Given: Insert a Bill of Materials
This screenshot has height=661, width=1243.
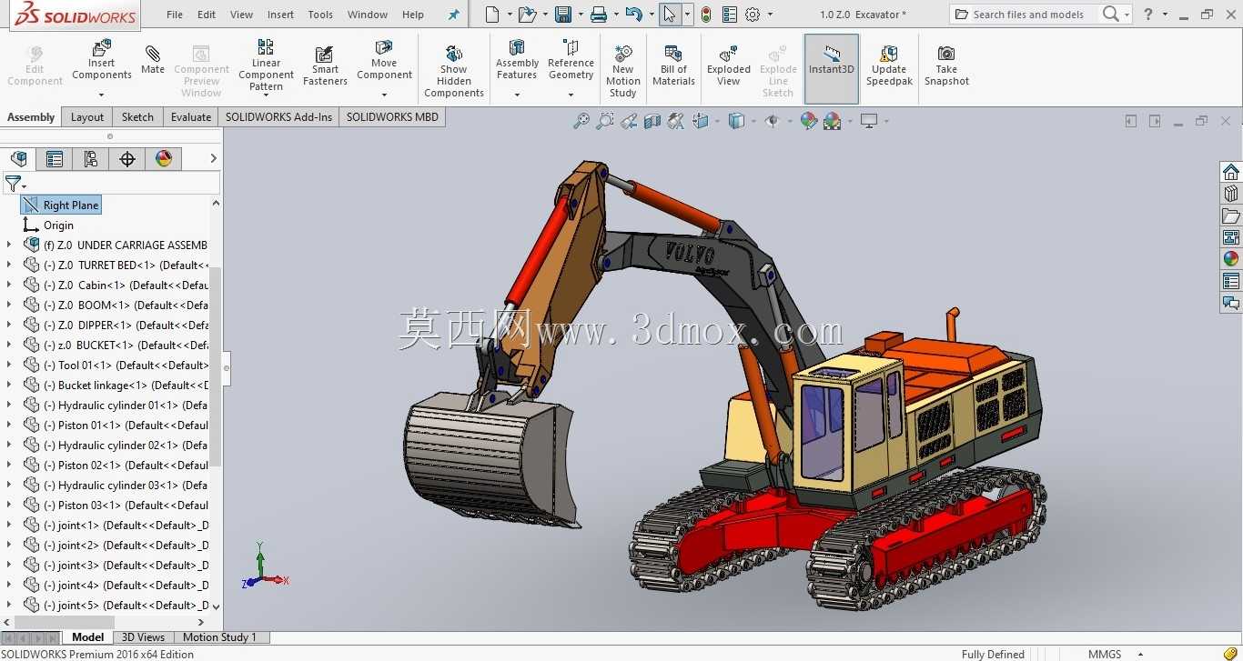Looking at the screenshot, I should pyautogui.click(x=674, y=65).
